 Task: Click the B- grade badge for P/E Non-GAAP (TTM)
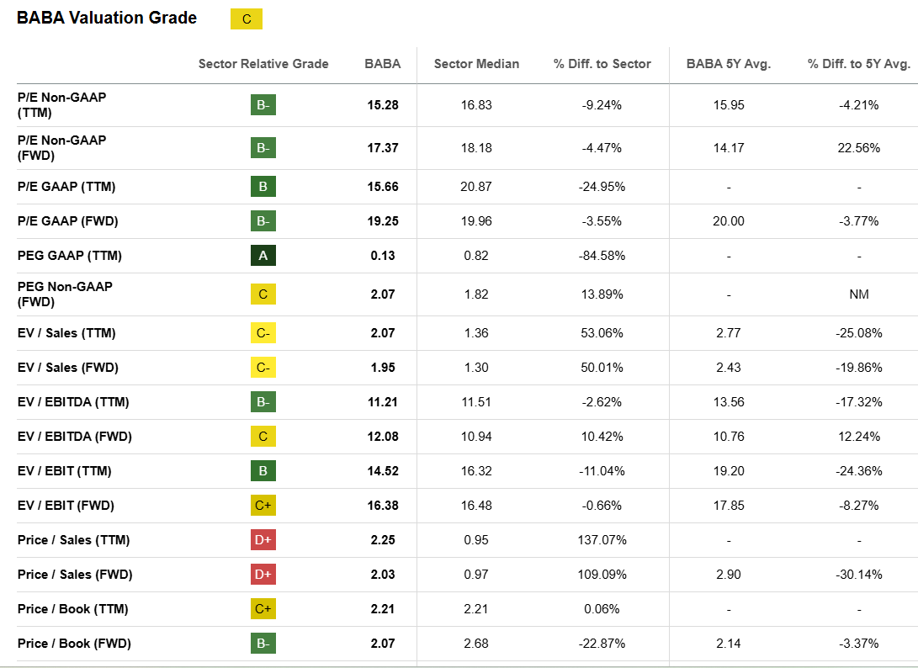click(x=263, y=105)
